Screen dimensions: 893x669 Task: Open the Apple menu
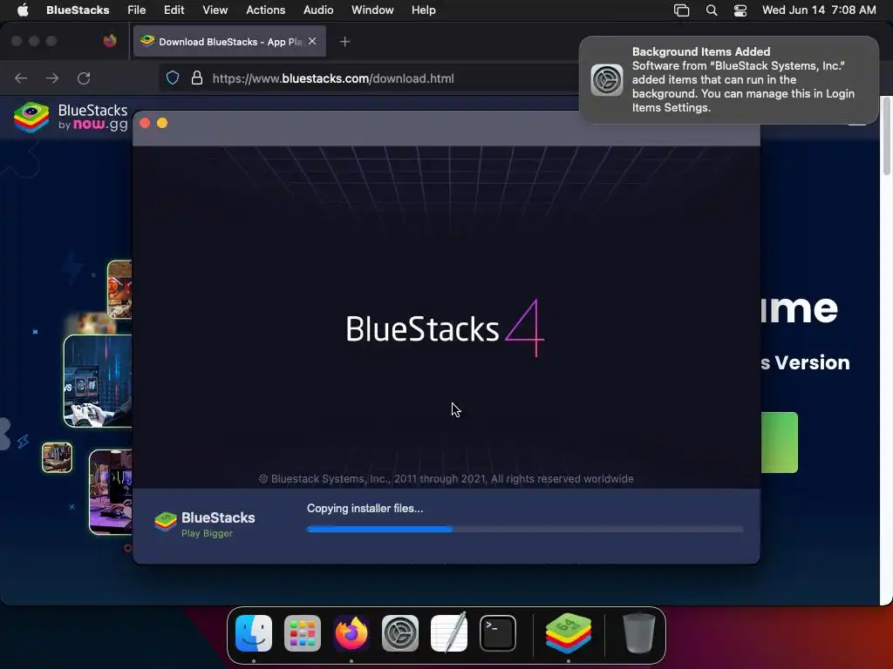pos(23,10)
